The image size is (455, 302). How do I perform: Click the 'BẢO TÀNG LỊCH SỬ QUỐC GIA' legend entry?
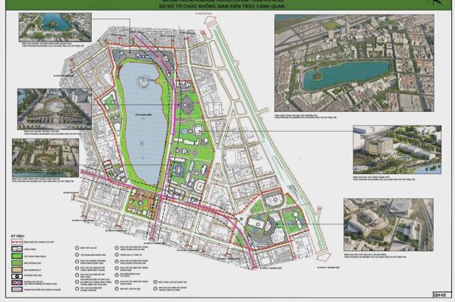170,282
